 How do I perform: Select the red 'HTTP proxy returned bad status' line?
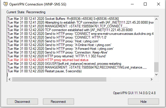click(48, 60)
